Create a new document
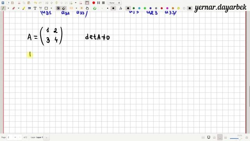The height and width of the screenshot is (141, 250). (x=8, y=3)
